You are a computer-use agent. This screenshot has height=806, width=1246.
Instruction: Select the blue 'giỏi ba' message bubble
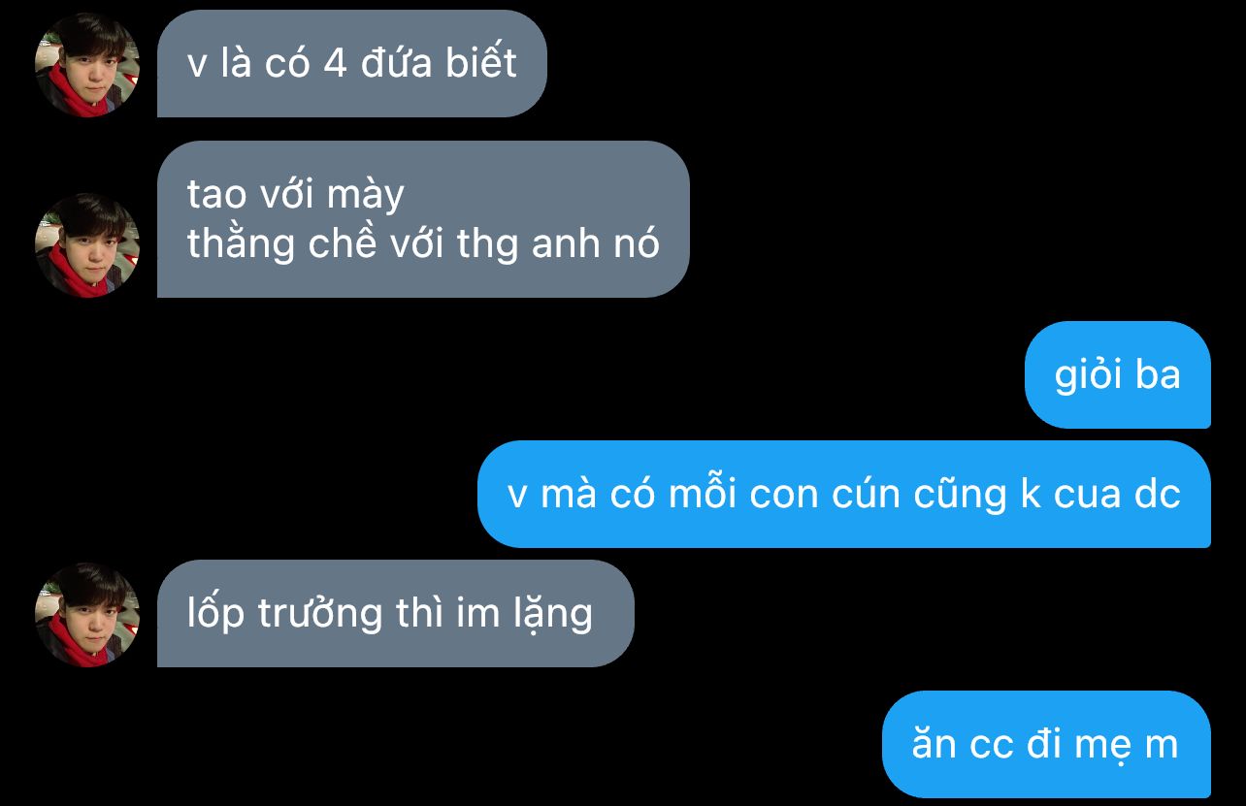pos(1118,374)
